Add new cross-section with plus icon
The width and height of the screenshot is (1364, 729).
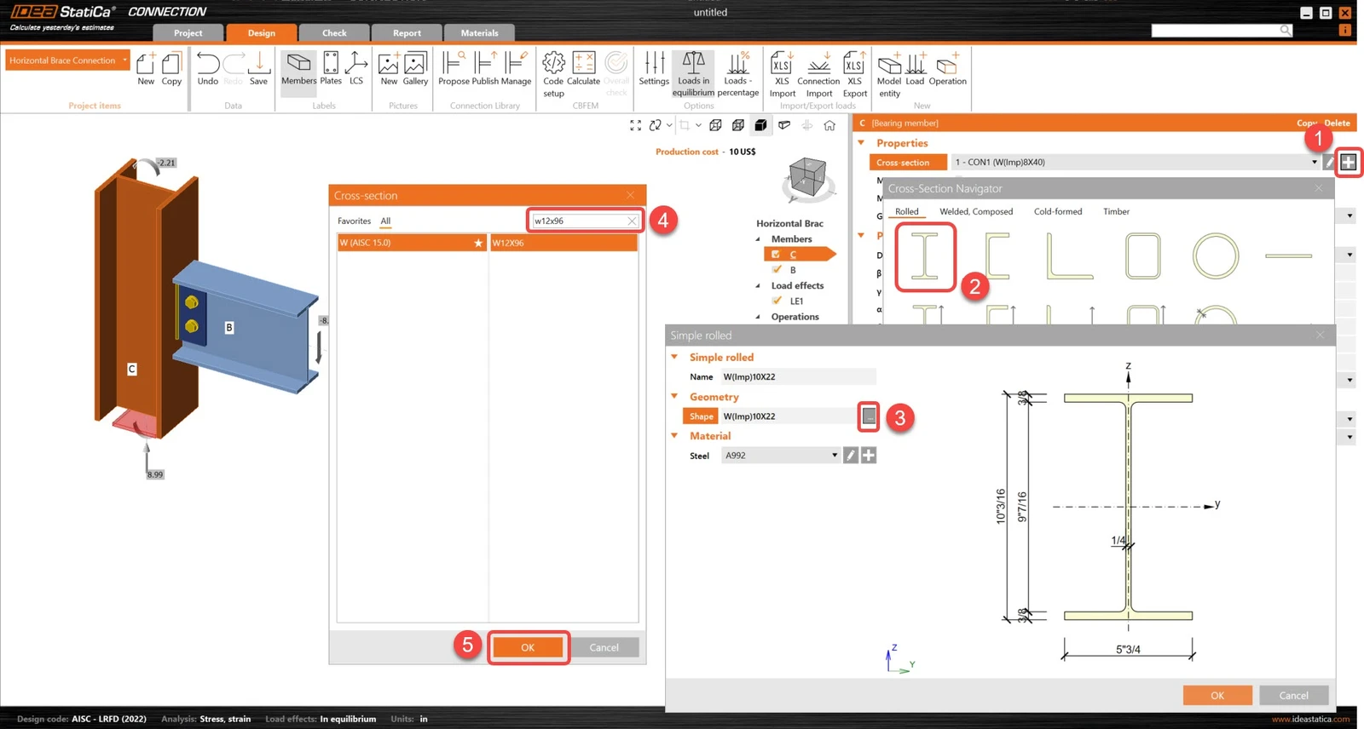[1348, 162]
